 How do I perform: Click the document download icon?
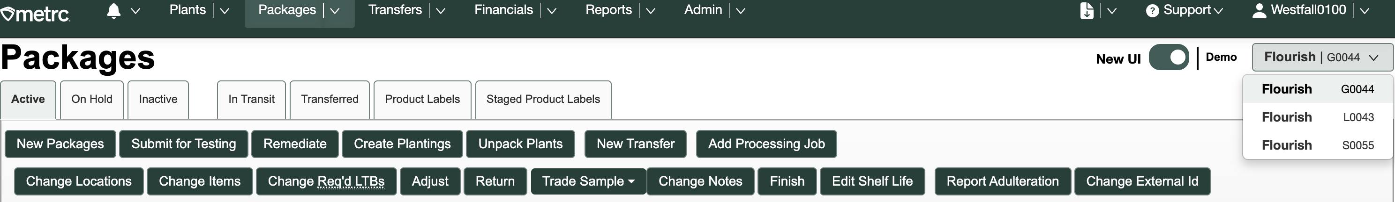pyautogui.click(x=1086, y=11)
